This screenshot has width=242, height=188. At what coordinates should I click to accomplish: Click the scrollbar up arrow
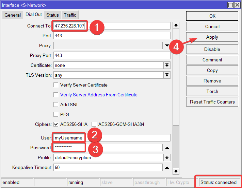176,25
